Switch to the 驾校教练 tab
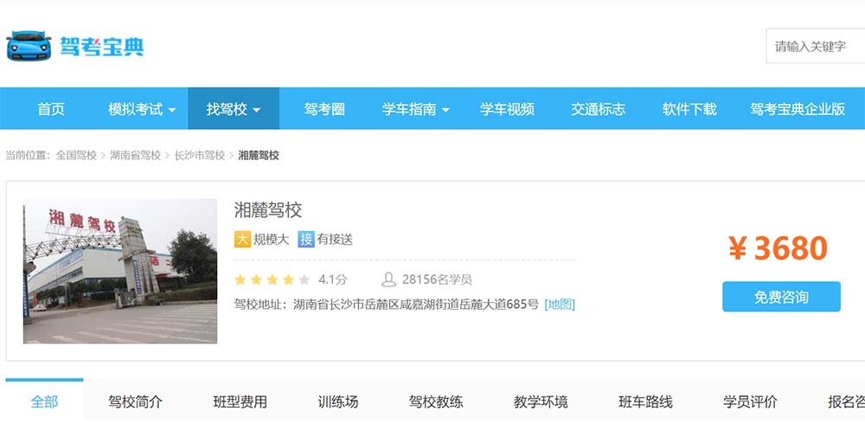865x430 pixels. (x=436, y=401)
